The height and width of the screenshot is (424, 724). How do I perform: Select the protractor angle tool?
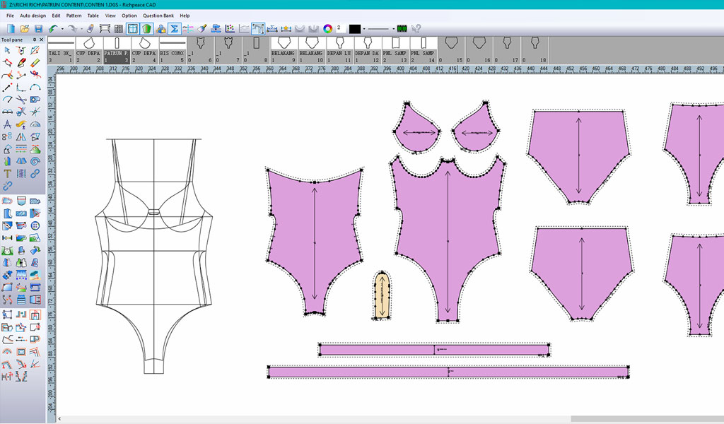[35, 124]
